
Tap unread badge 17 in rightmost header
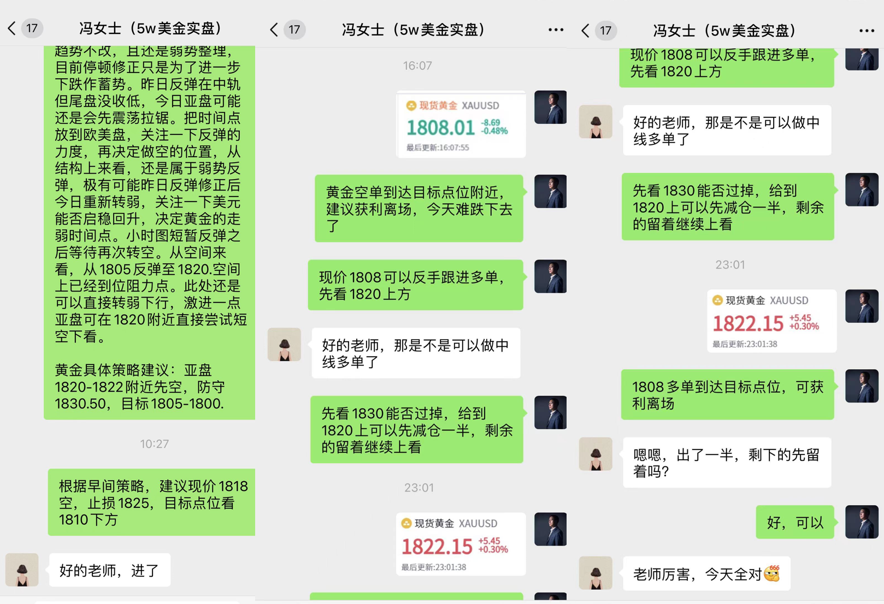point(606,30)
